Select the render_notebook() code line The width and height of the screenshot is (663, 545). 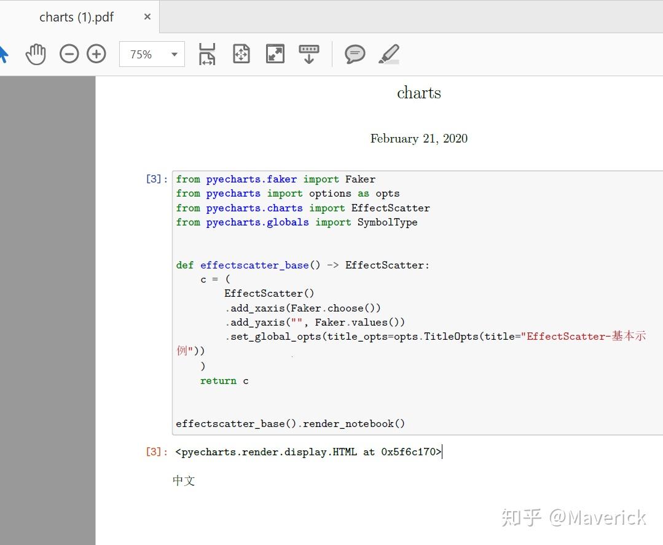click(289, 423)
